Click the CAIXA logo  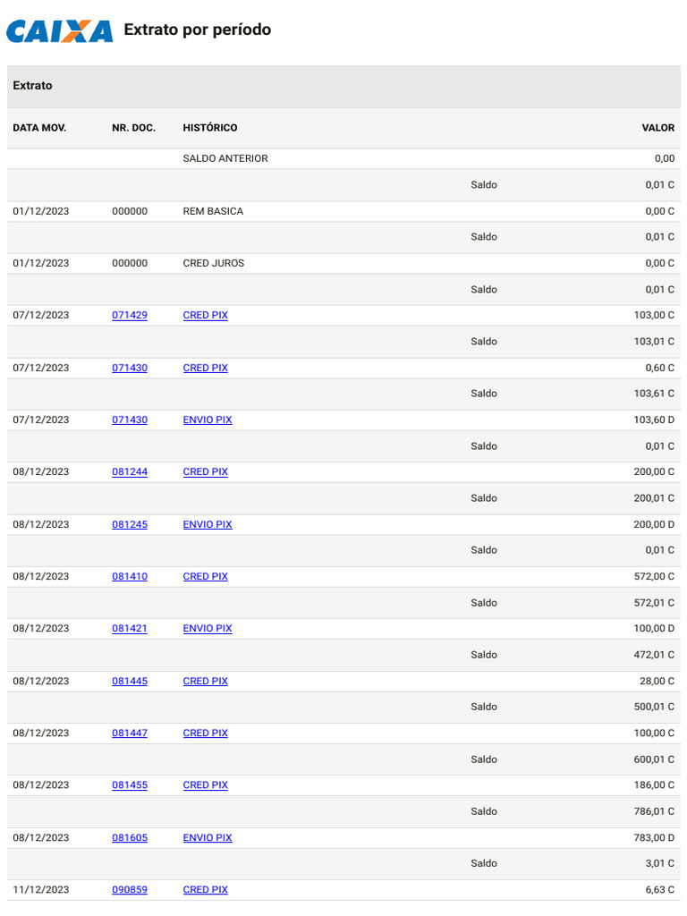coord(60,31)
